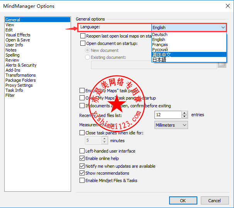Choose Deutsch from language list
Viewport: 234px width, 208px height.
[189, 34]
